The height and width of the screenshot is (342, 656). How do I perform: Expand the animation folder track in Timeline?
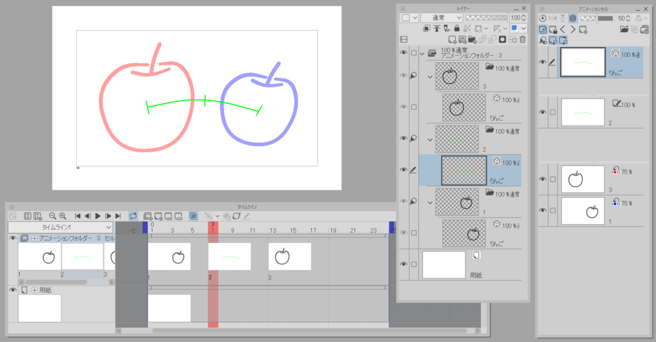pos(35,238)
